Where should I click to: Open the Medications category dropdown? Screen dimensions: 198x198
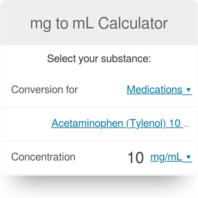(159, 89)
